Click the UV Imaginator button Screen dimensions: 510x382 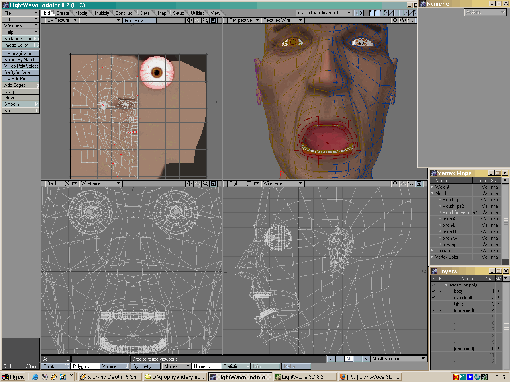click(x=20, y=53)
